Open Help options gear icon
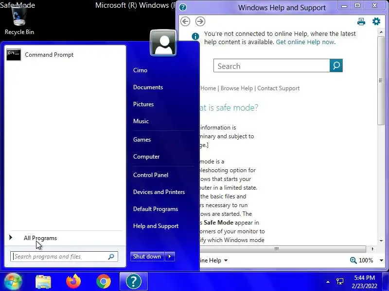 tap(376, 21)
